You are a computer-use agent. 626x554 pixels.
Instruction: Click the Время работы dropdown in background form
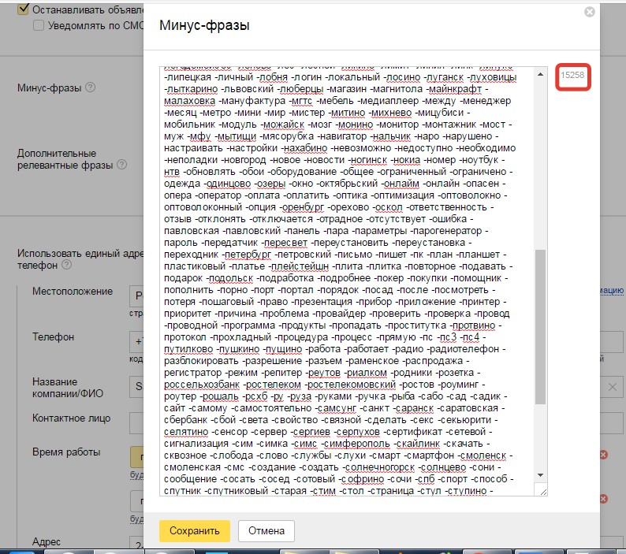tap(137, 457)
